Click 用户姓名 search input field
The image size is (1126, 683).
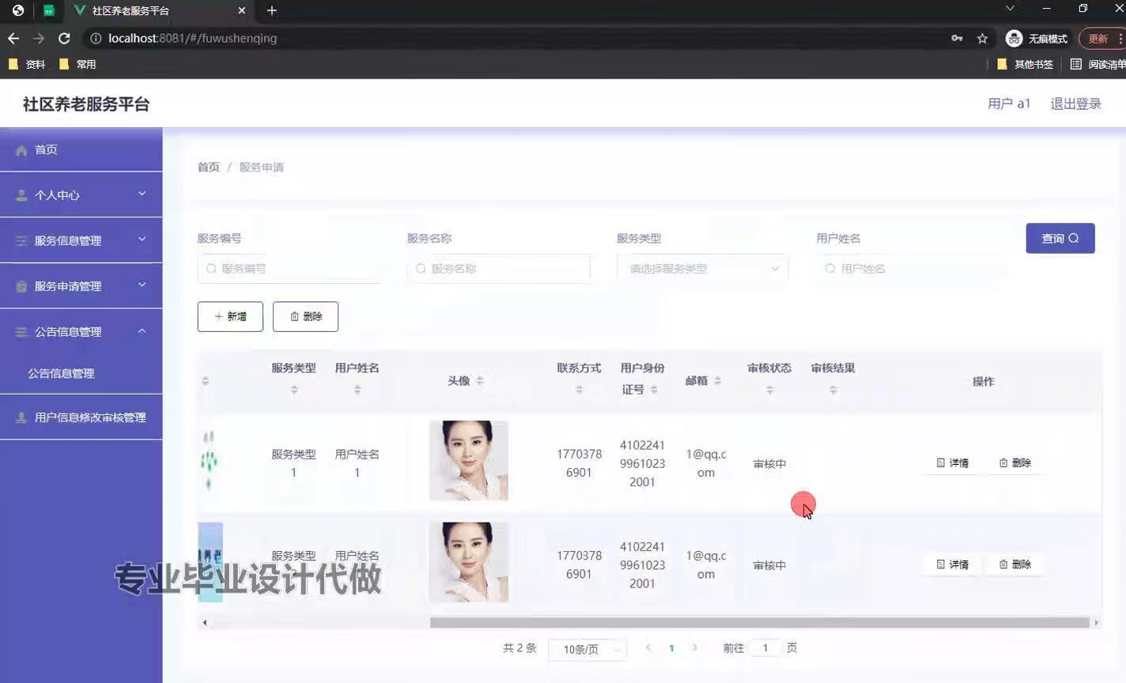910,269
